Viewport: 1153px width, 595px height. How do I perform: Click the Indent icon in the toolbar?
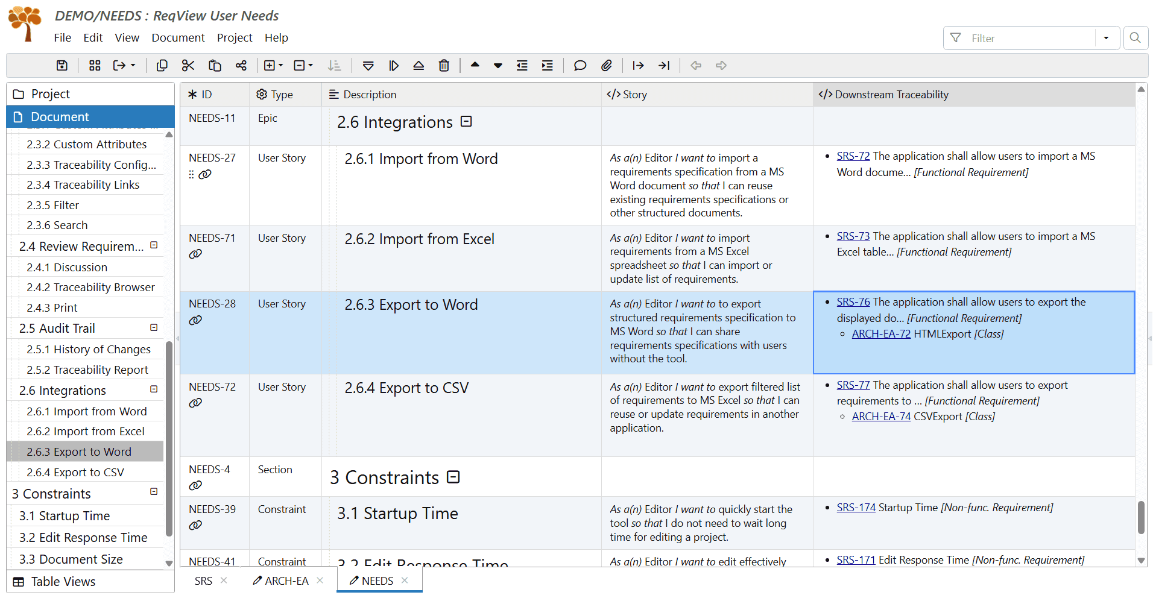pyautogui.click(x=548, y=66)
